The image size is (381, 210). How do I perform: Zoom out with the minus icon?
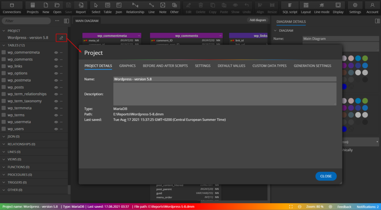(300, 207)
